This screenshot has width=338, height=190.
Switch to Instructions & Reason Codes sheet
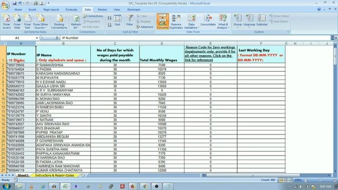tap(54, 175)
